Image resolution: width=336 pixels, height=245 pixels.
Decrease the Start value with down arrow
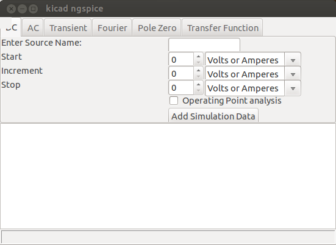click(198, 62)
